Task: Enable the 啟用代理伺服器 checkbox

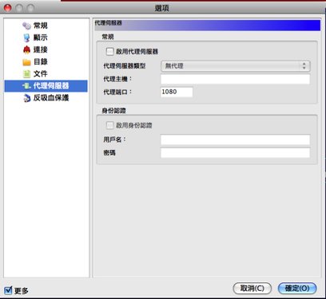Action: pos(109,51)
